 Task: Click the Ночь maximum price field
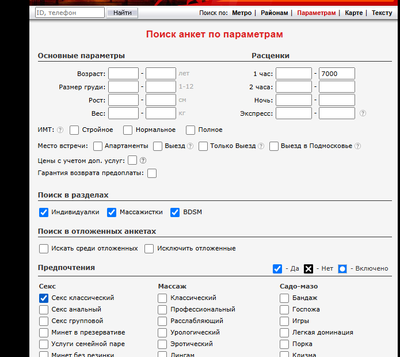click(337, 100)
